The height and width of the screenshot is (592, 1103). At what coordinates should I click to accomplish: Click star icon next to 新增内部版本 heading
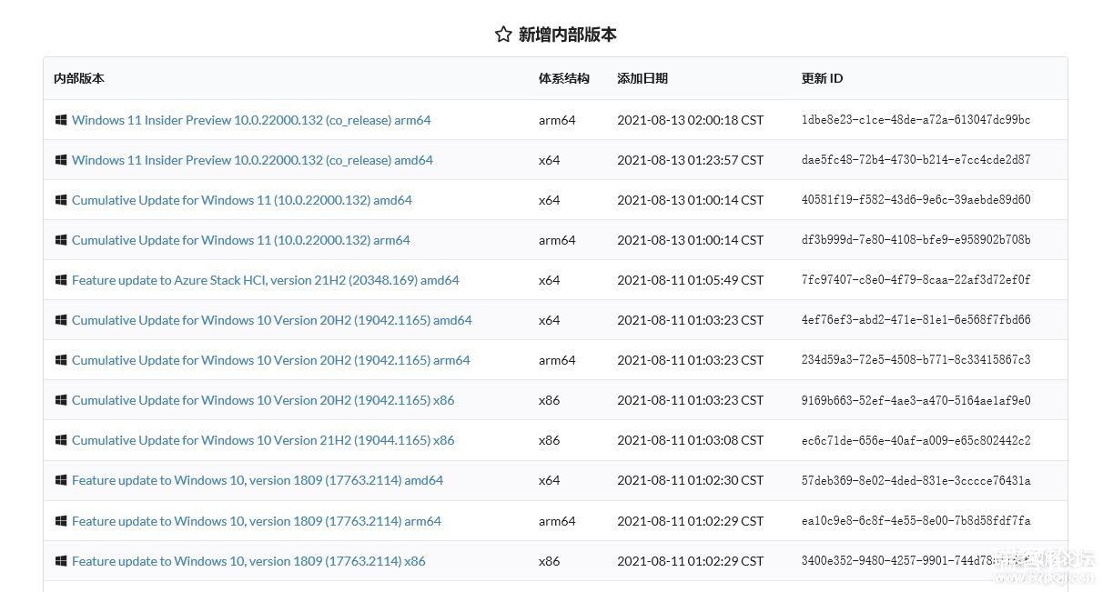click(503, 35)
